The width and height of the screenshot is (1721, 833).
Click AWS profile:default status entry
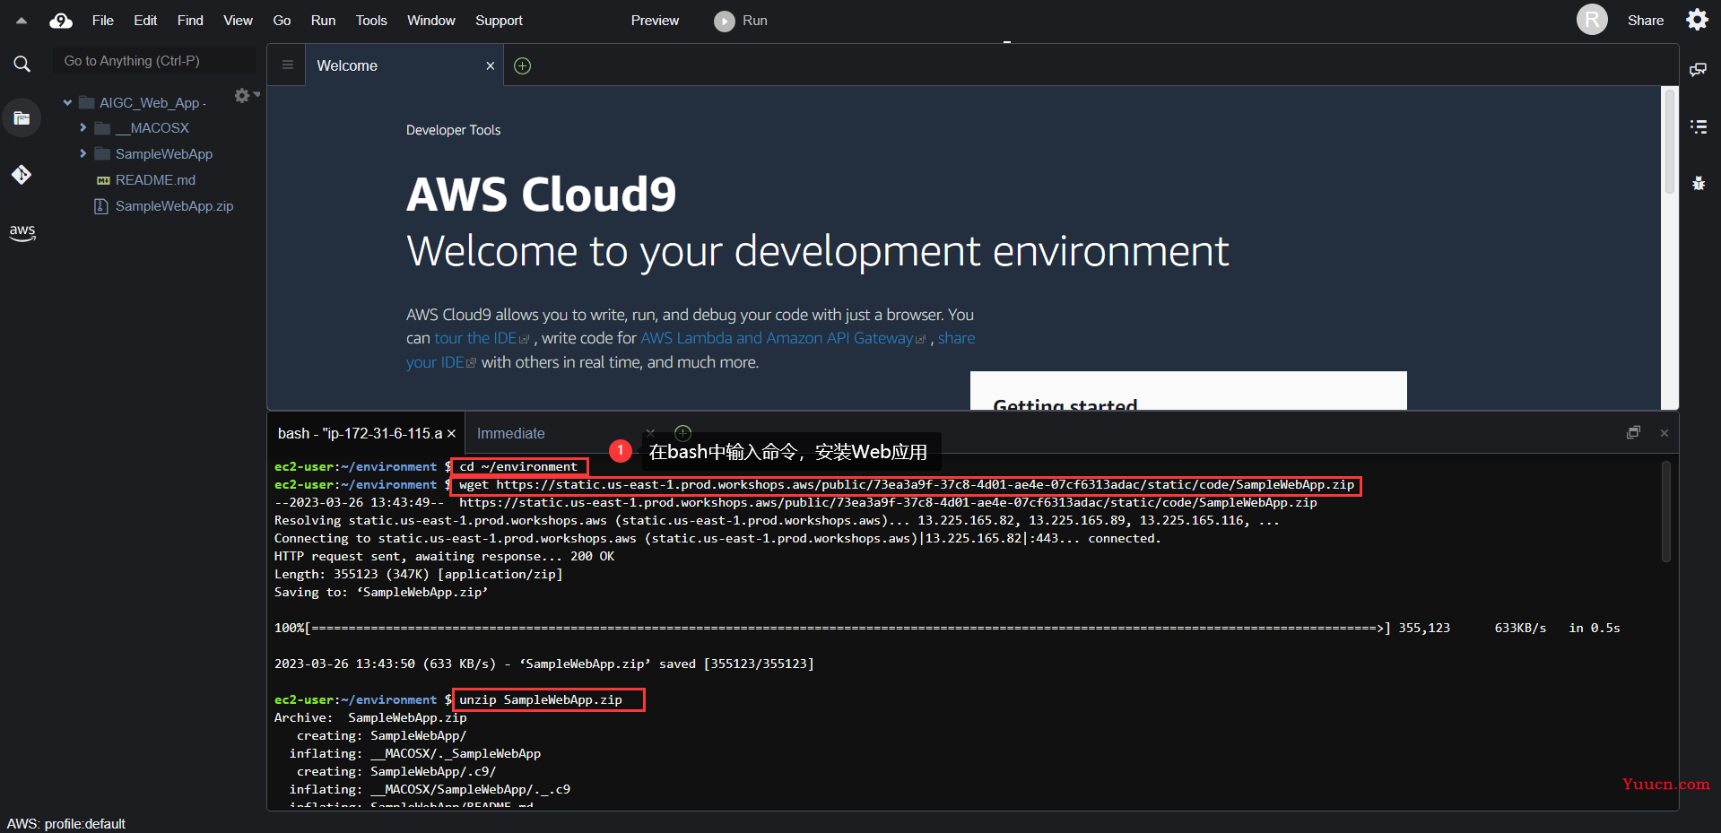click(66, 823)
